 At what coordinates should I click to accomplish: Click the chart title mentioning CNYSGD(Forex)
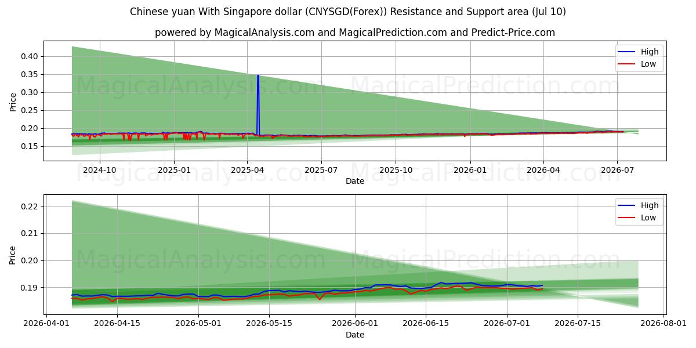pos(348,12)
